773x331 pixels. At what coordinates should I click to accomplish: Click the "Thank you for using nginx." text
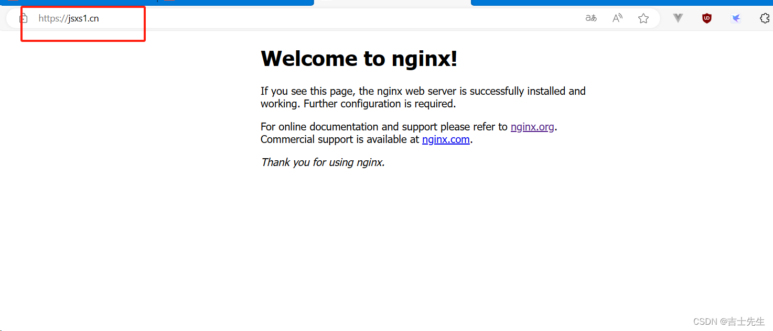[323, 162]
